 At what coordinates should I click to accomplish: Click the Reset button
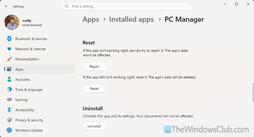coord(94,89)
